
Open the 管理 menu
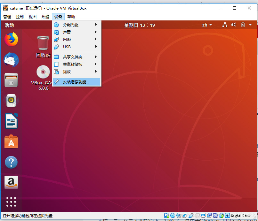7,17
